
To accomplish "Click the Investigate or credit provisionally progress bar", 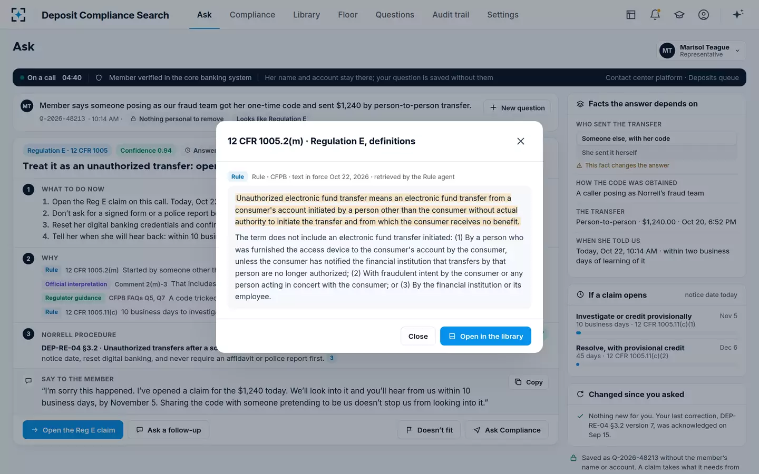I will (657, 333).
